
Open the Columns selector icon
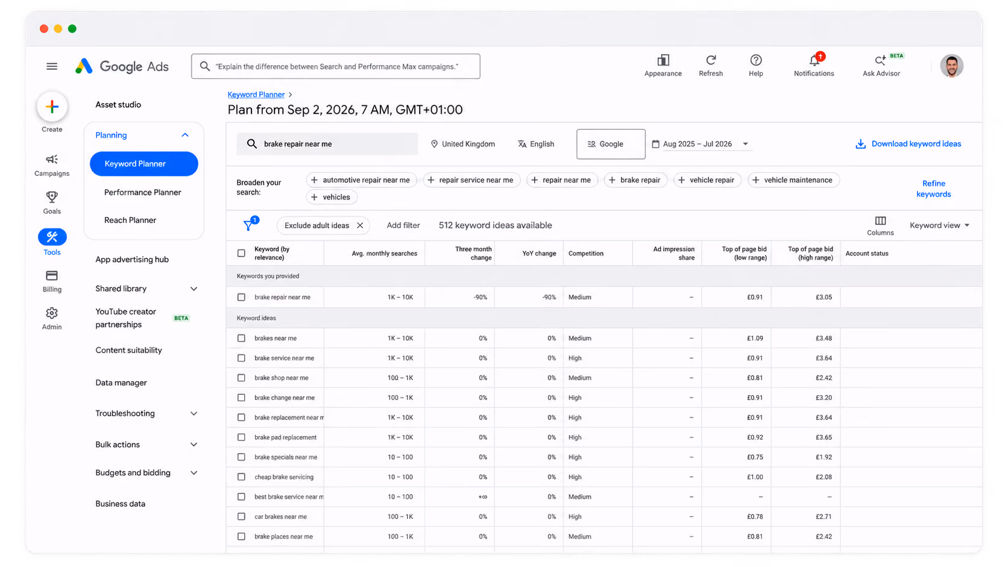click(880, 221)
